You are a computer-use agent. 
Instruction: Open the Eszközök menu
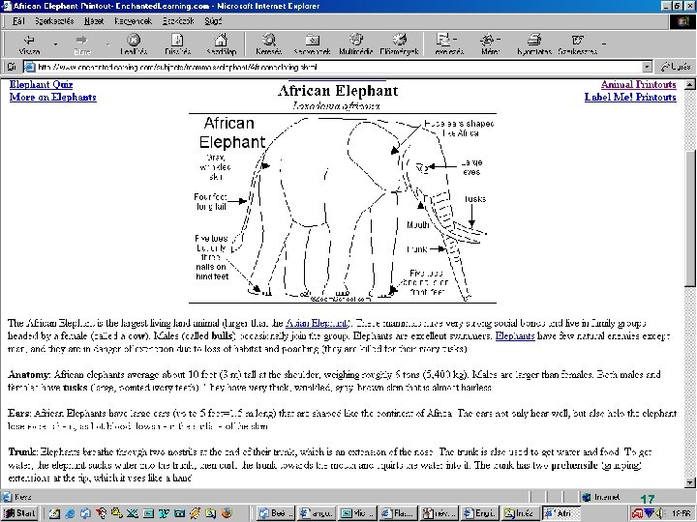(x=178, y=21)
